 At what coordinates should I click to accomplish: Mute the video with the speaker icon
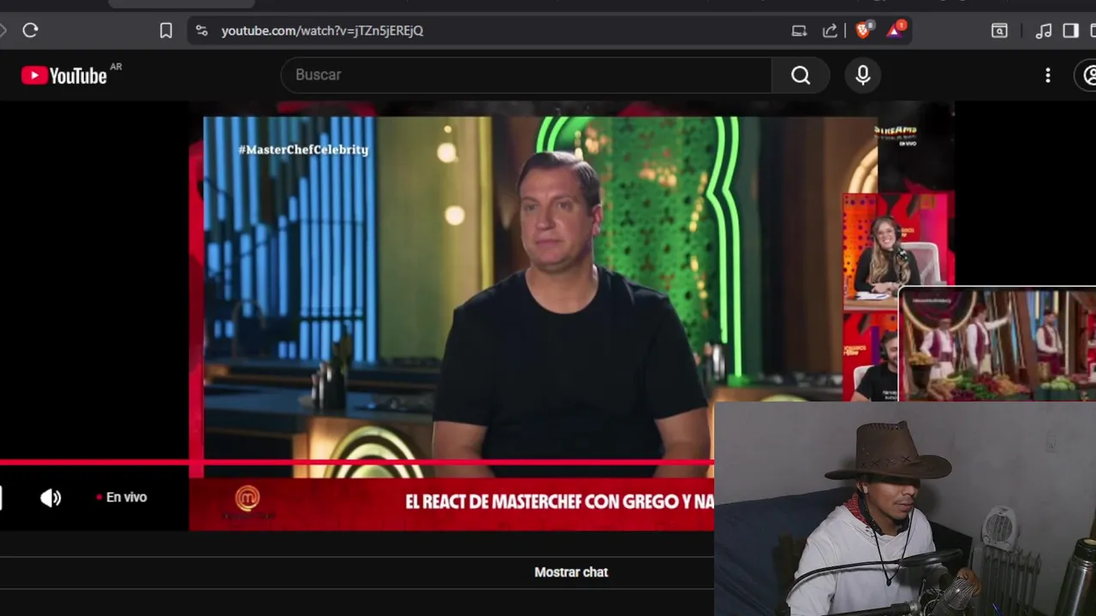(x=51, y=498)
